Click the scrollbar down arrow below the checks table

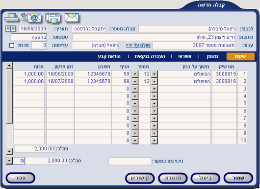9,151
